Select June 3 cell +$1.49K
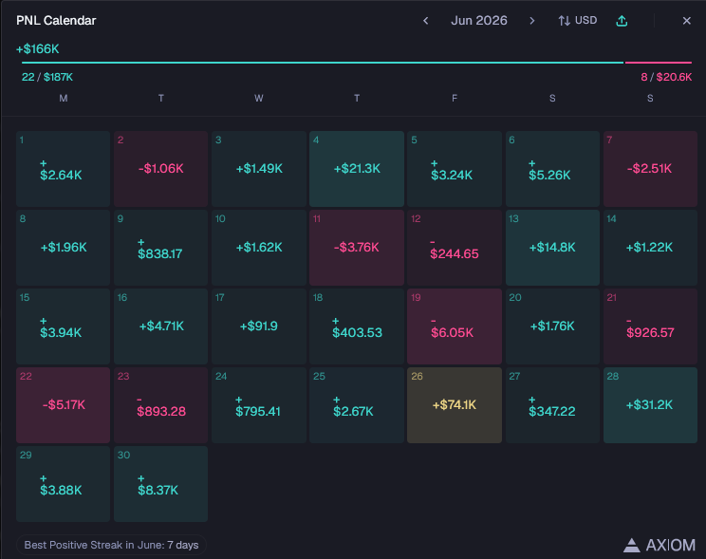This screenshot has width=706, height=559. tap(259, 169)
